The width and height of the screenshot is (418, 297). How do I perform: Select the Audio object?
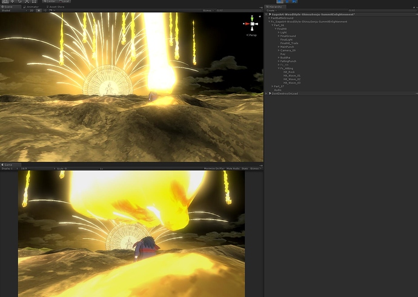click(x=277, y=90)
